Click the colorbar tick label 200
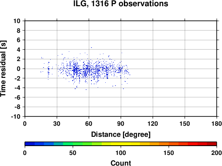The width and height of the screenshot is (222, 166). tap(217, 153)
